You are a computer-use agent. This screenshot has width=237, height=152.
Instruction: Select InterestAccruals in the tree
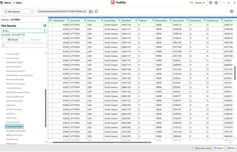pos(13,122)
